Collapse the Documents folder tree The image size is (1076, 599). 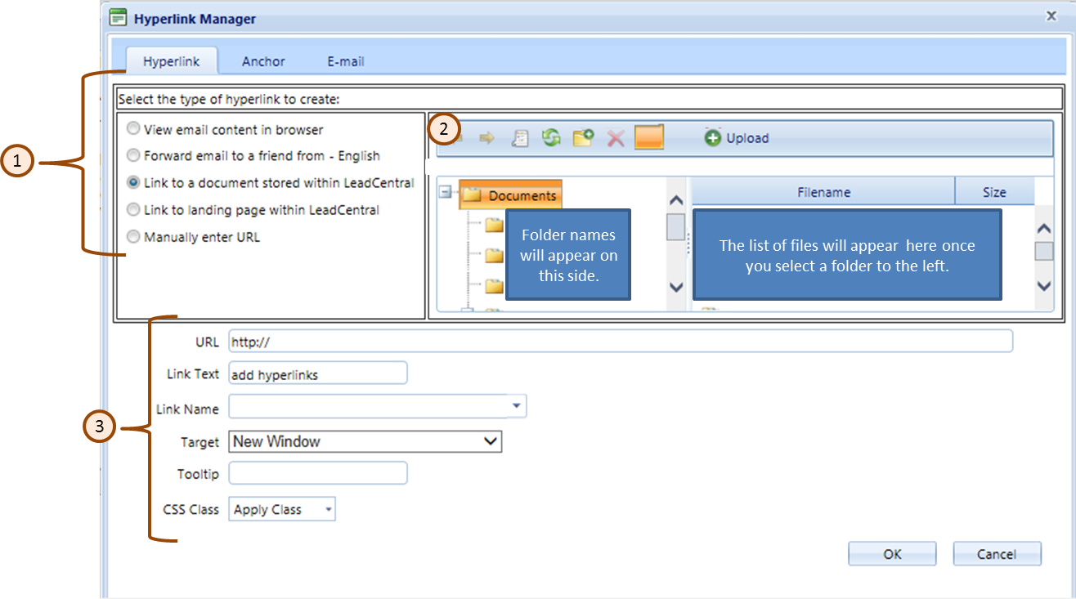(x=446, y=193)
